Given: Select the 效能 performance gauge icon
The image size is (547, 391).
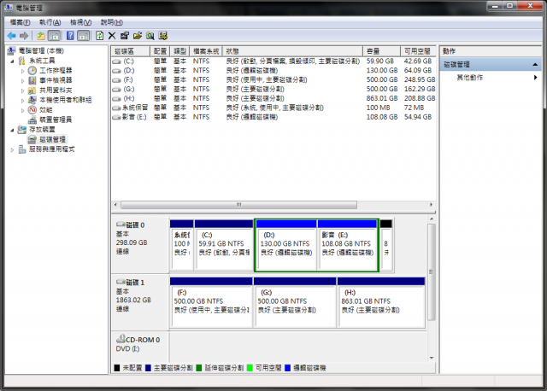Looking at the screenshot, I should [x=32, y=110].
